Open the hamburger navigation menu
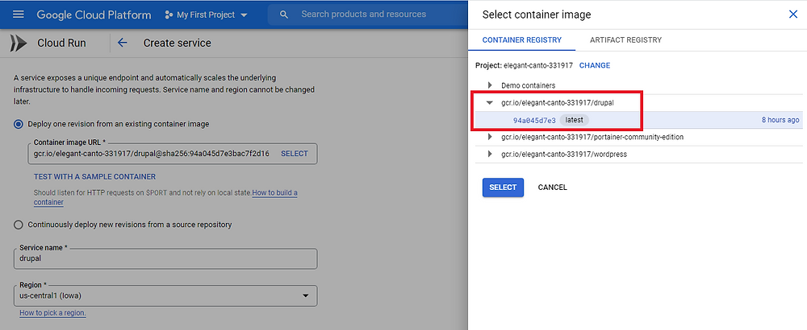Viewport: 807px width, 330px height. tap(18, 14)
